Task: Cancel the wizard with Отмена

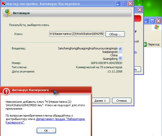Action: click(x=122, y=101)
